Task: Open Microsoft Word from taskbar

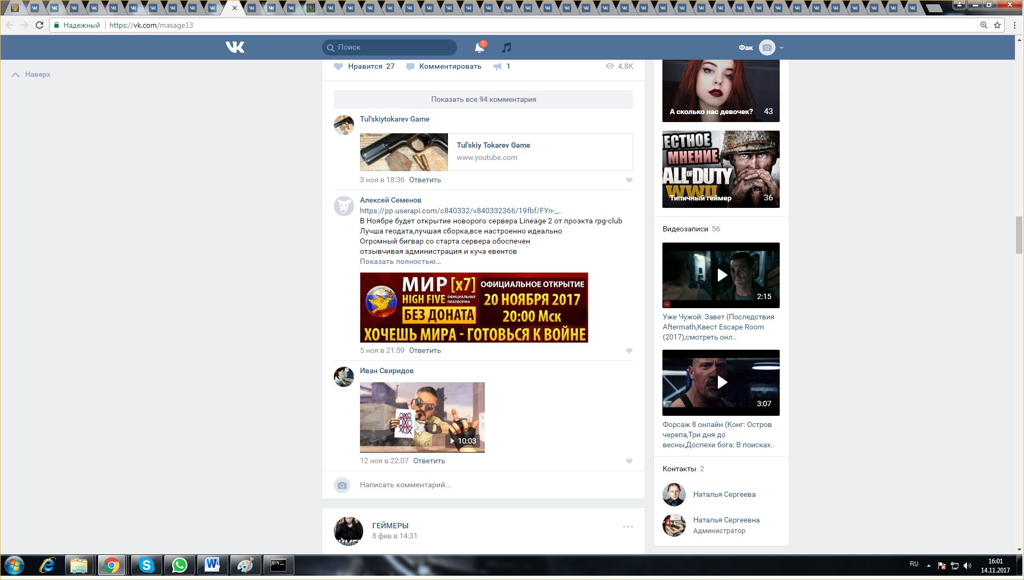Action: (x=212, y=566)
